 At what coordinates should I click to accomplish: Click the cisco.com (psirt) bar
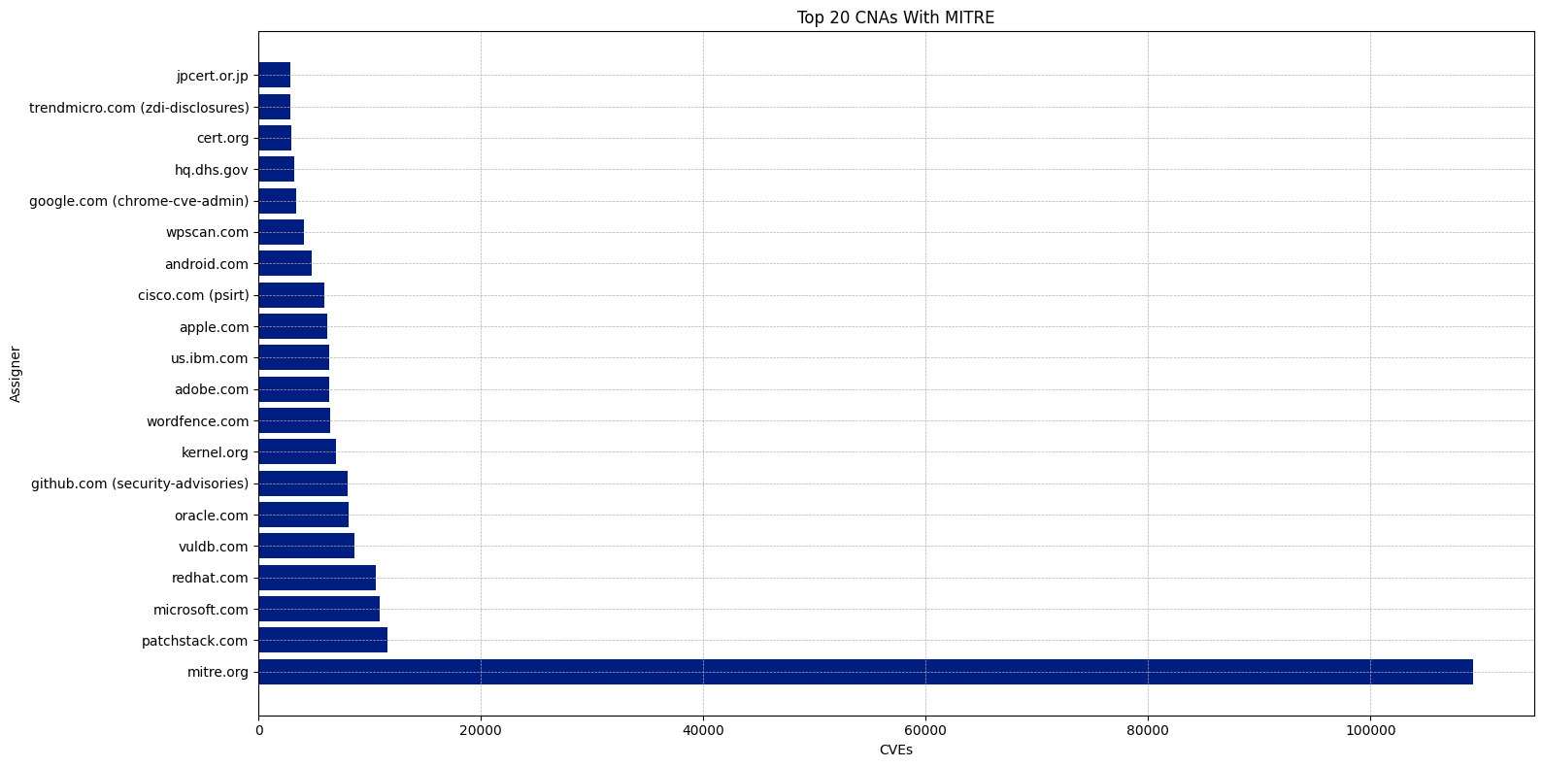pyautogui.click(x=291, y=295)
